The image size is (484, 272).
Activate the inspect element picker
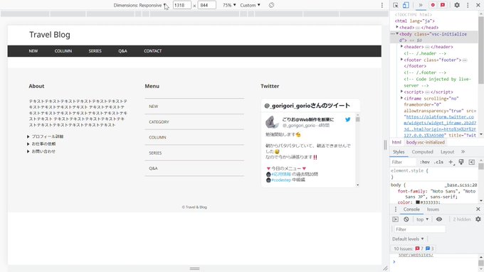[396, 5]
